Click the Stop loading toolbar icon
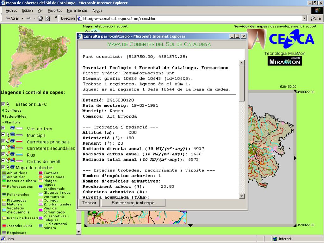Viewport: 324px width, 243px height. pos(40,18)
